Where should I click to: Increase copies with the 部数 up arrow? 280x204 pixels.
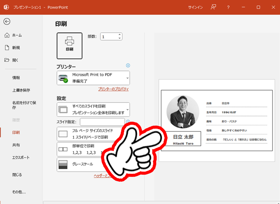click(119, 35)
